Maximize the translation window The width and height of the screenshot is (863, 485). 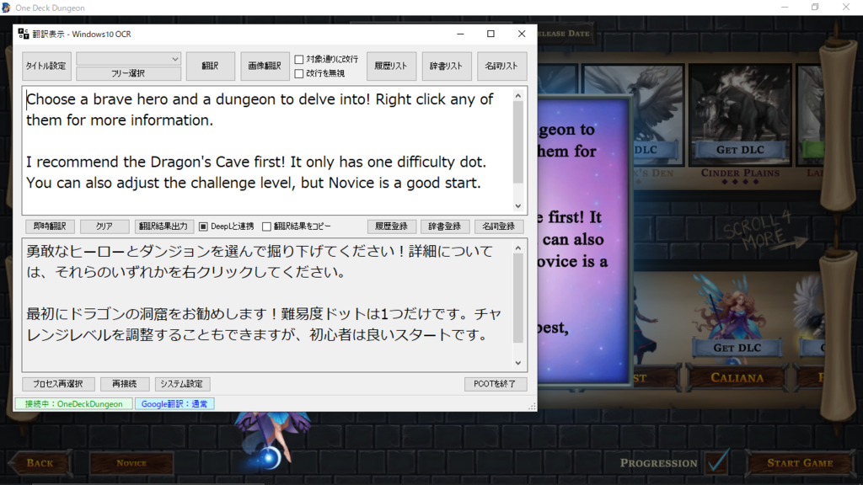point(491,34)
